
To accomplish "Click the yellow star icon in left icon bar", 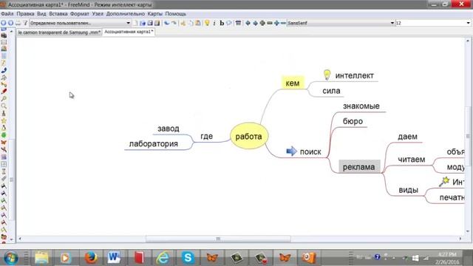I will click(x=4, y=120).
